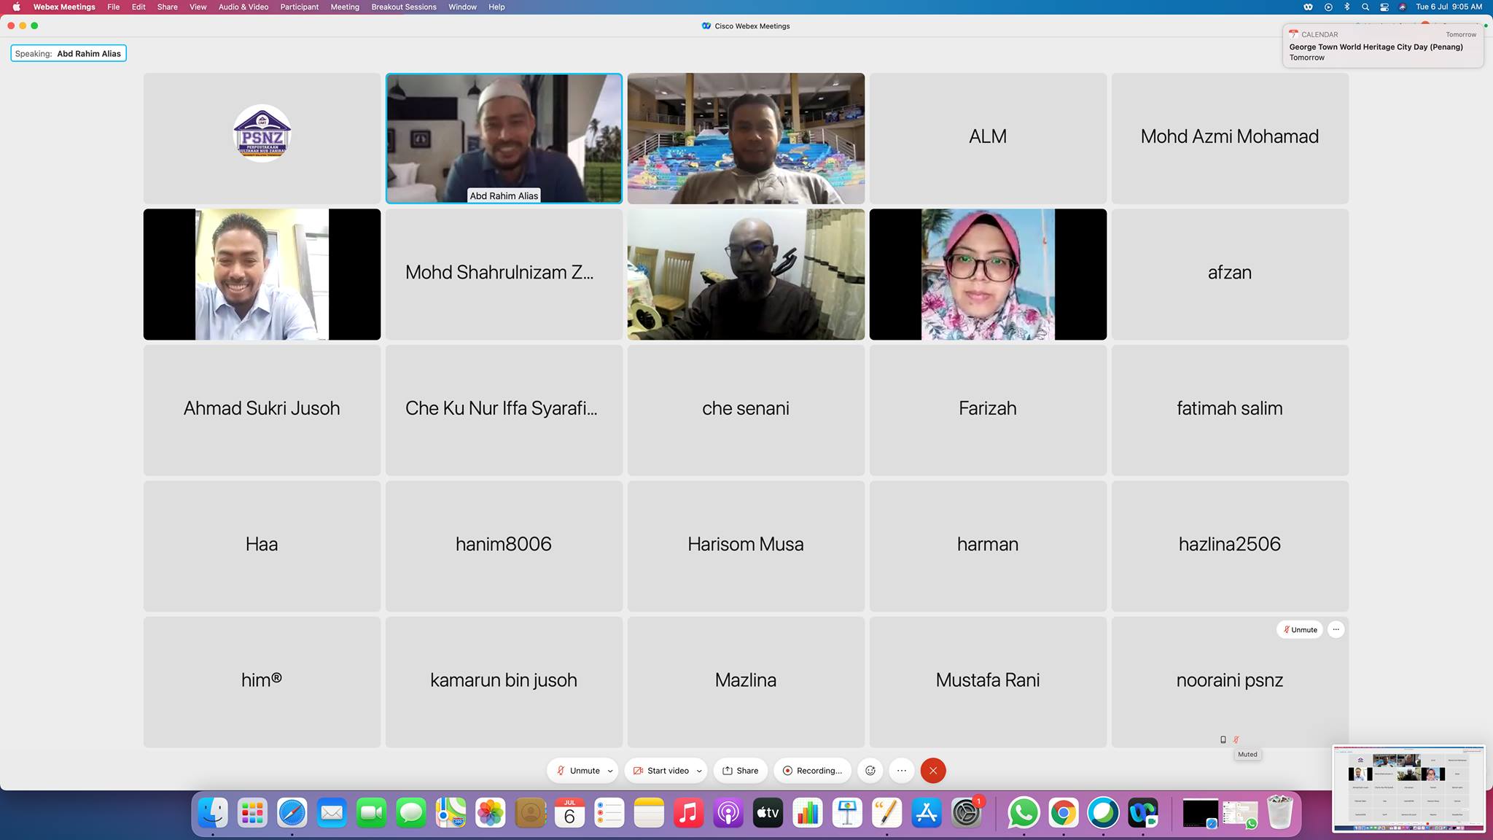
Task: Click the Recording button
Action: 811,771
